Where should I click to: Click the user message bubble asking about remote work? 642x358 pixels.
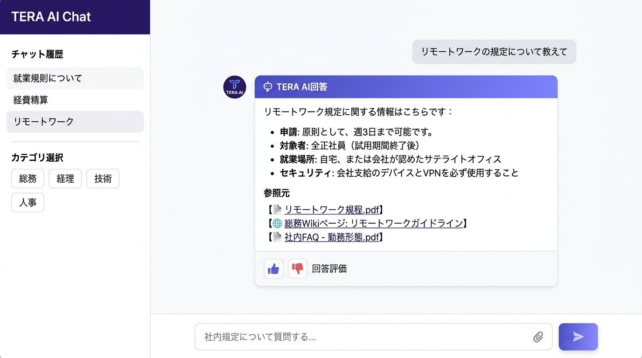(494, 52)
